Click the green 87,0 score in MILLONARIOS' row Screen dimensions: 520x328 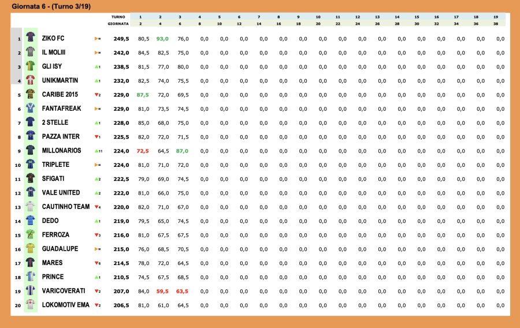coord(182,151)
